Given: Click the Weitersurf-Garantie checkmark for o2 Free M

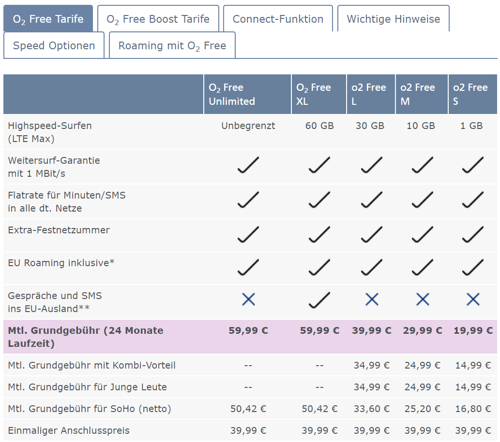Looking at the screenshot, I should point(422,165).
